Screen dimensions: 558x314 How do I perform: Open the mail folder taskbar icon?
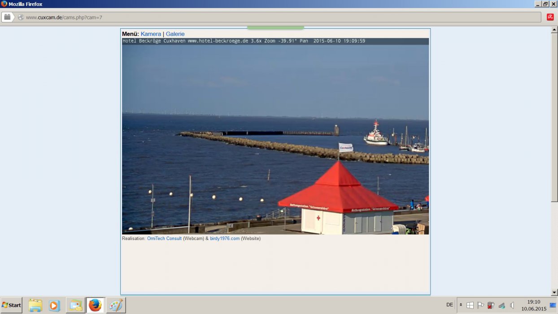(75, 305)
